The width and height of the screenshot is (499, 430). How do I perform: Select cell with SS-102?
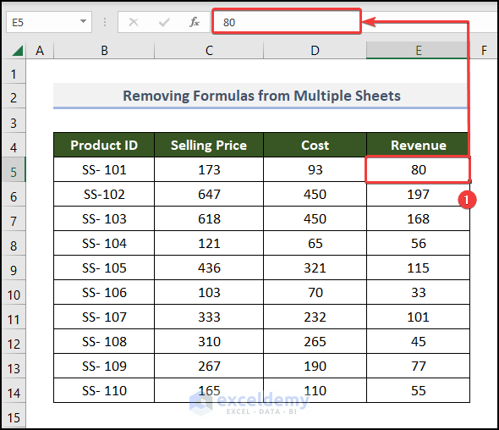tap(104, 194)
